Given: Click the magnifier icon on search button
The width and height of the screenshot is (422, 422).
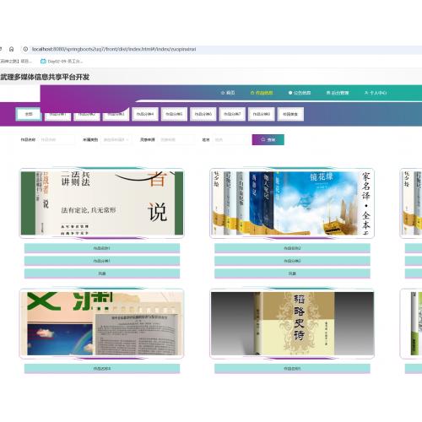Looking at the screenshot, I should pyautogui.click(x=262, y=139).
